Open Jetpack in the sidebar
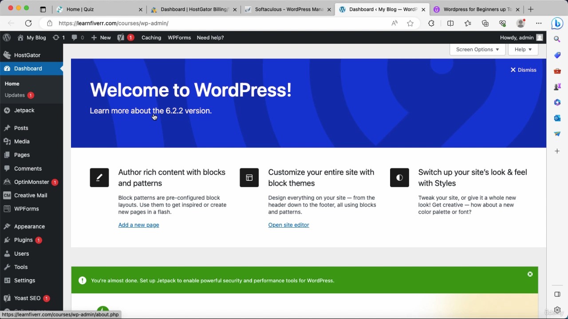Image resolution: width=568 pixels, height=319 pixels. (32, 110)
